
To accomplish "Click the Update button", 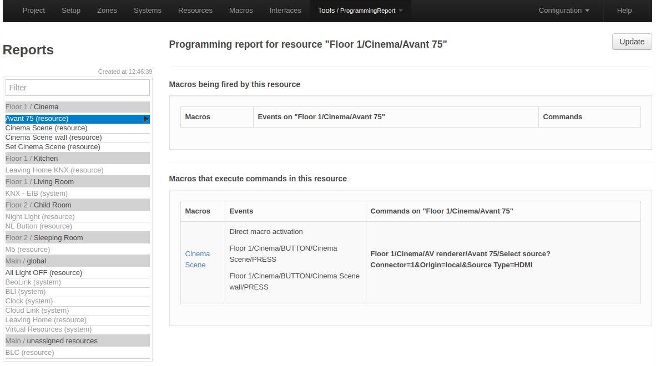I will click(x=632, y=42).
